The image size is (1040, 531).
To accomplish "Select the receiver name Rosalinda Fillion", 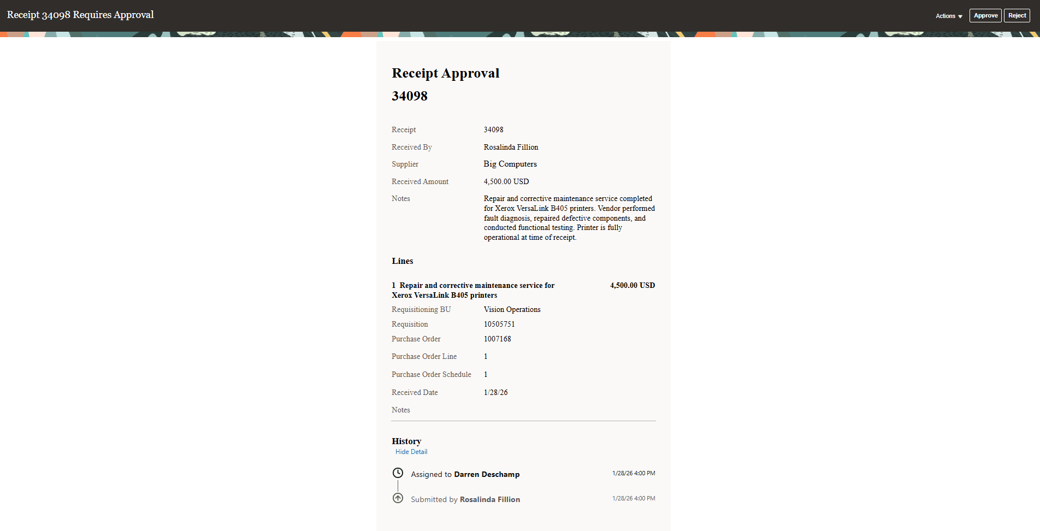I will (x=510, y=147).
